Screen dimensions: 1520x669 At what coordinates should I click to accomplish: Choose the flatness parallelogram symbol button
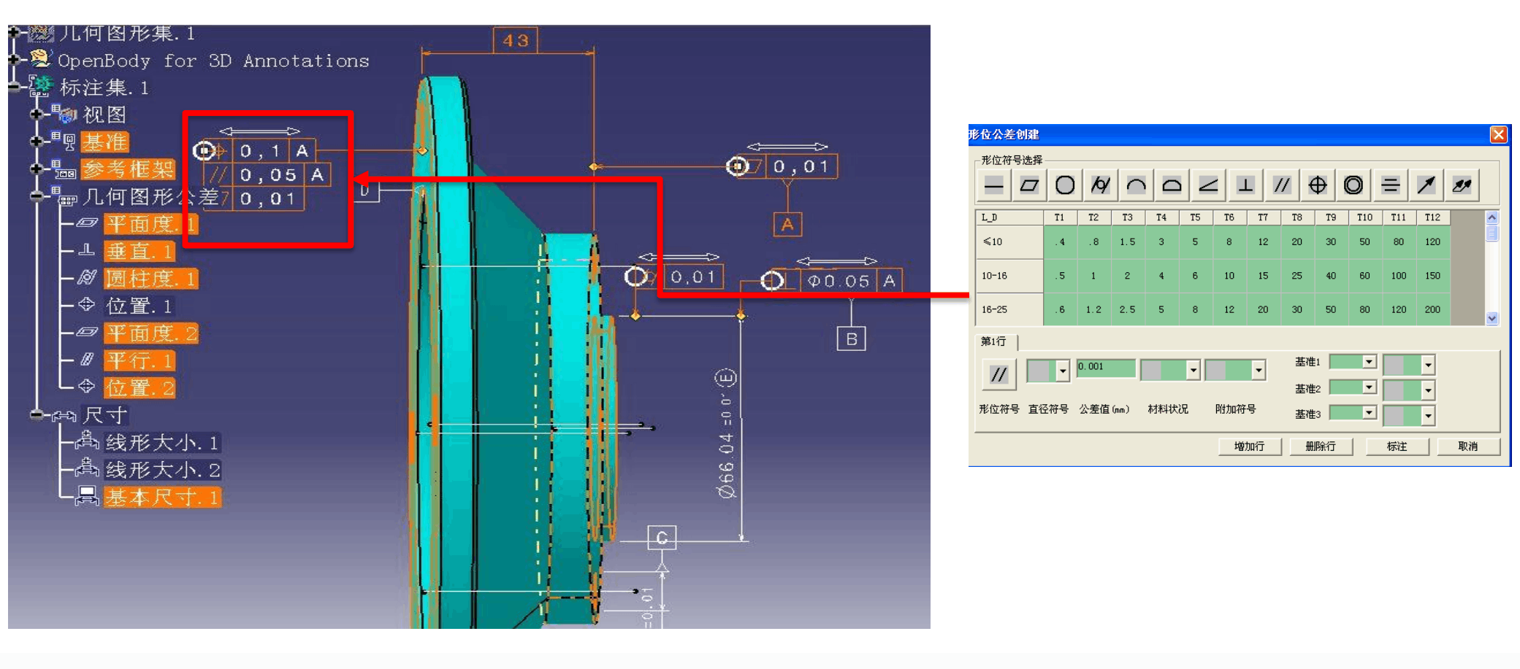tap(1029, 185)
